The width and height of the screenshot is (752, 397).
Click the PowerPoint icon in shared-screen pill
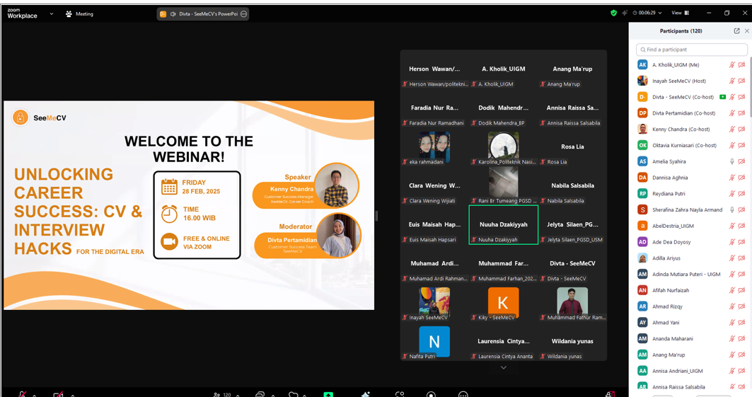tap(163, 14)
